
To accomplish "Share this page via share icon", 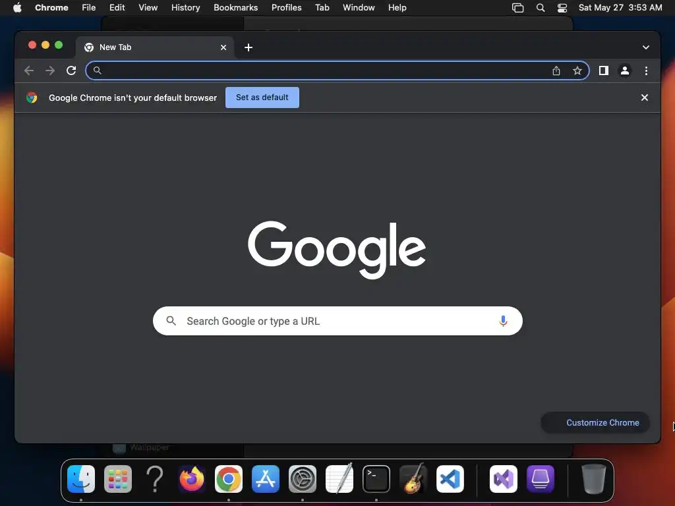I will [x=556, y=70].
